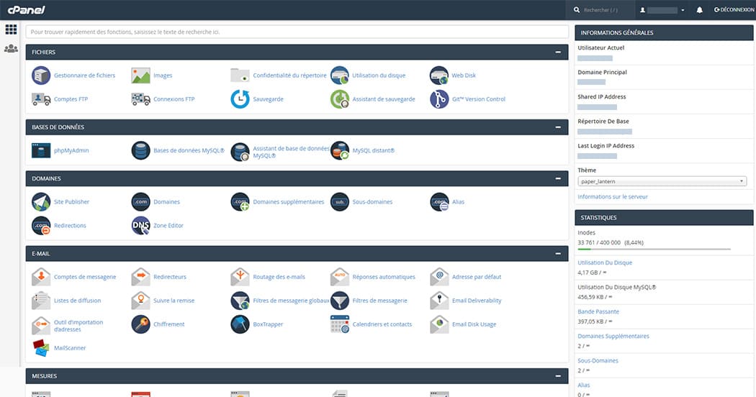Open the Git Version Control icon
The height and width of the screenshot is (397, 756).
coord(439,99)
